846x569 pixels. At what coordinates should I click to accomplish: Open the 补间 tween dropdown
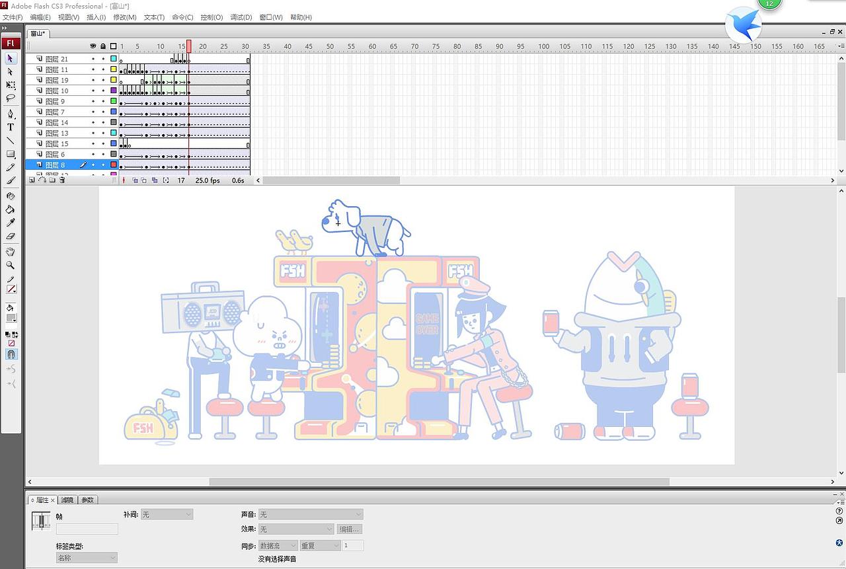(x=167, y=514)
